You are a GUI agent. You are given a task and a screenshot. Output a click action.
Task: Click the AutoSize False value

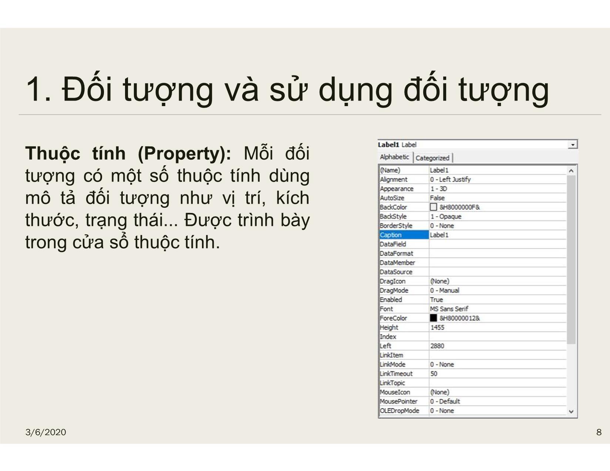pyautogui.click(x=437, y=198)
